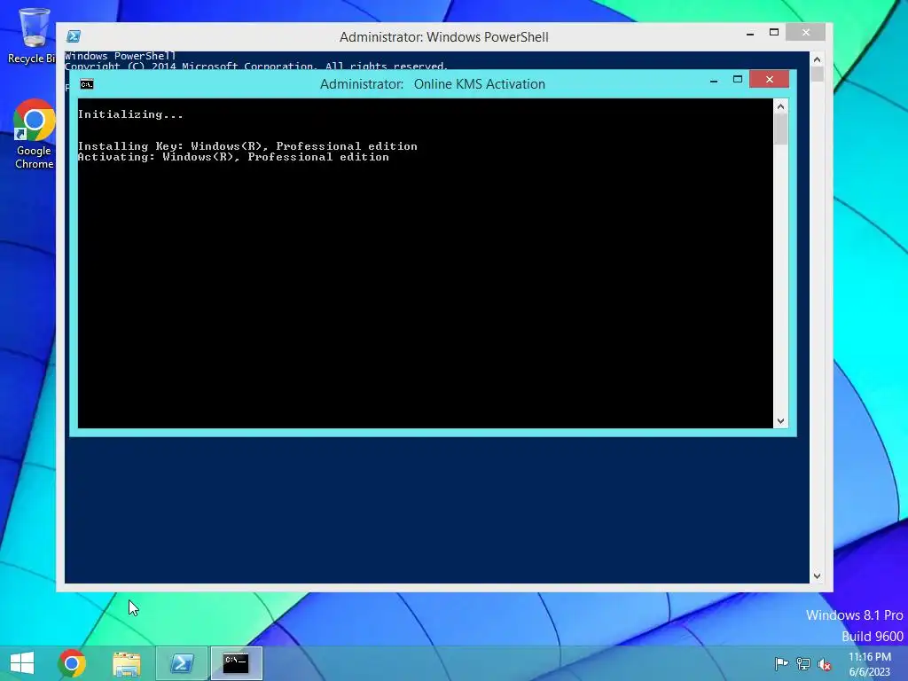Image resolution: width=908 pixels, height=681 pixels.
Task: Click the 'Activating: Windows(R)' console line
Action: pos(233,157)
